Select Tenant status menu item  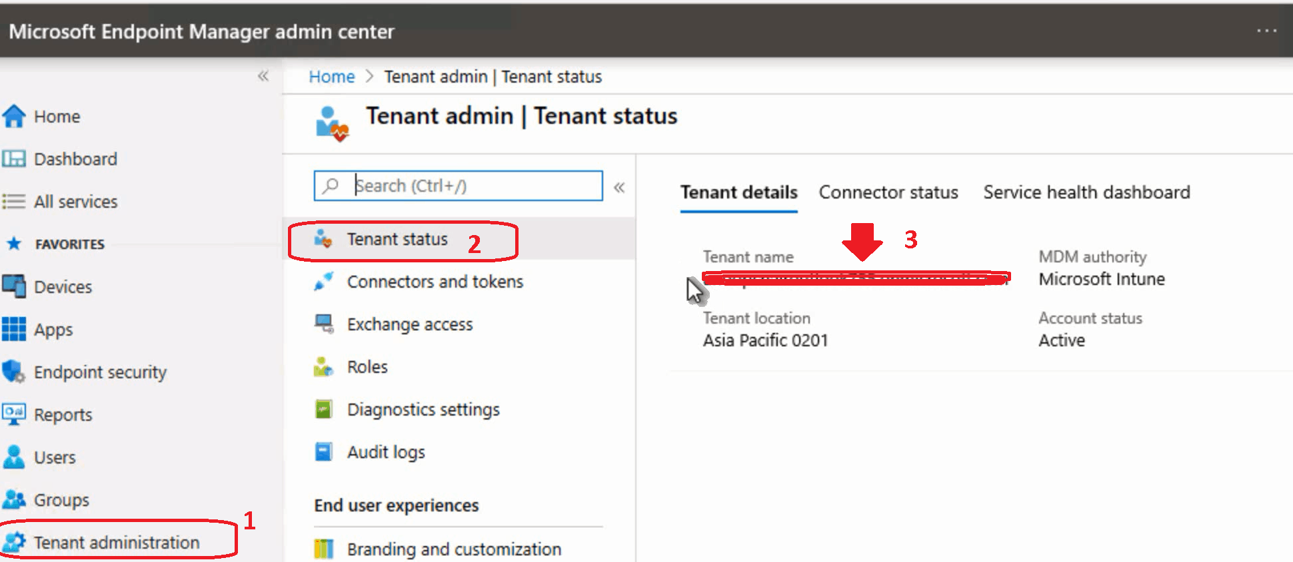(397, 239)
